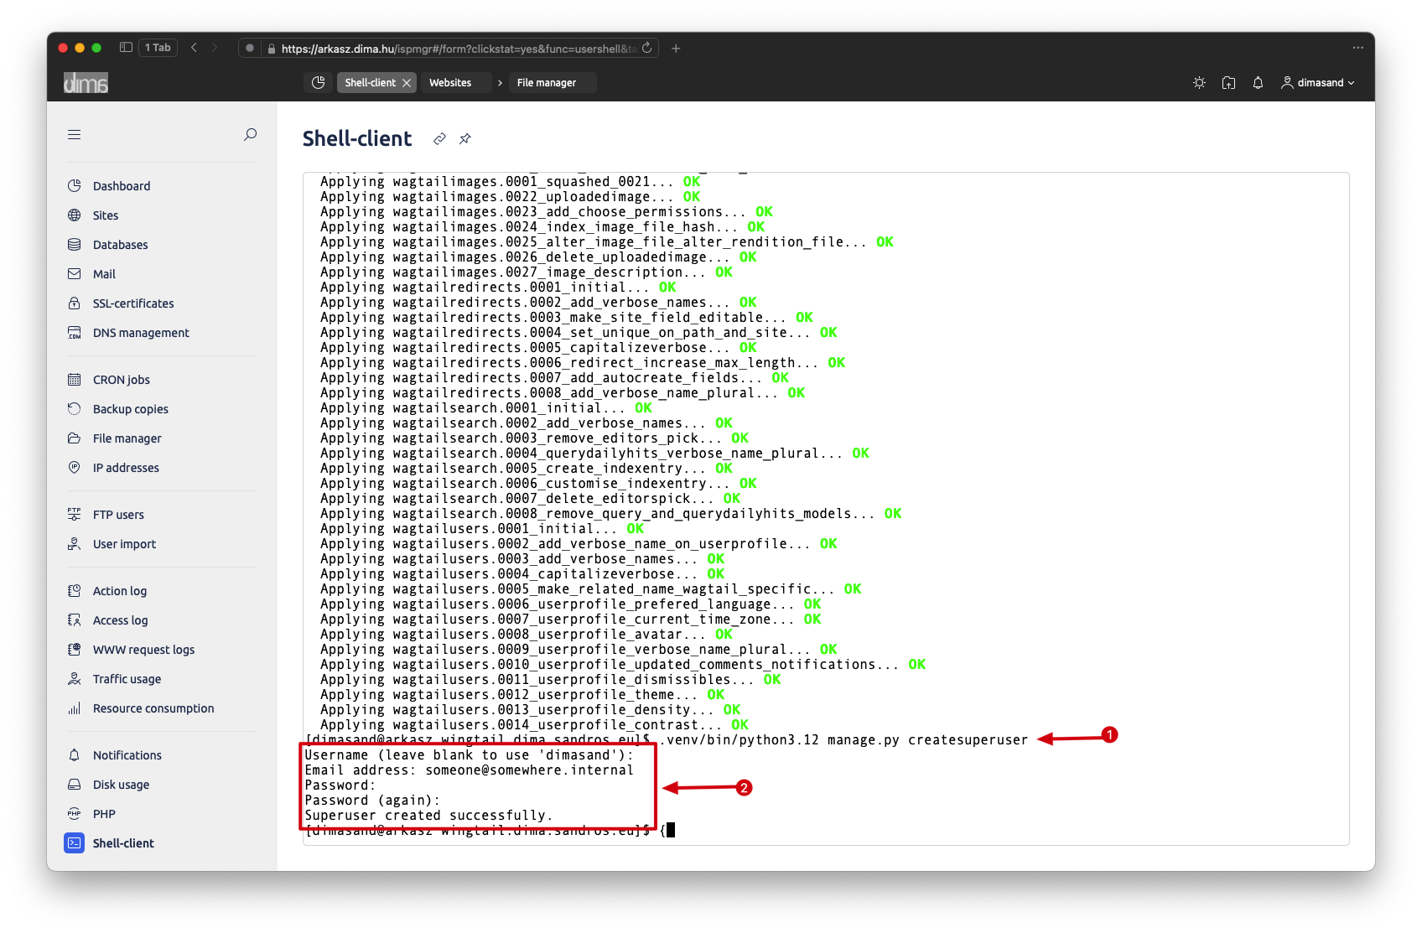Select Backup copies in sidebar
The width and height of the screenshot is (1422, 933).
(x=131, y=409)
